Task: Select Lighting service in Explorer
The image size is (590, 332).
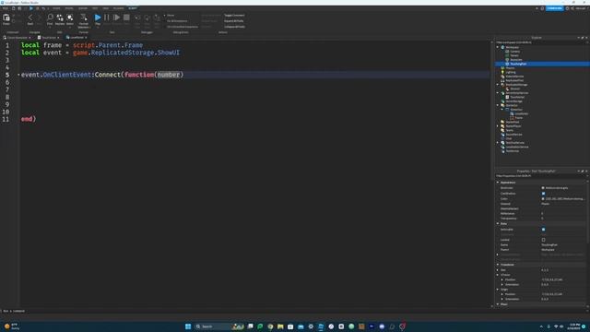Action: click(x=510, y=72)
